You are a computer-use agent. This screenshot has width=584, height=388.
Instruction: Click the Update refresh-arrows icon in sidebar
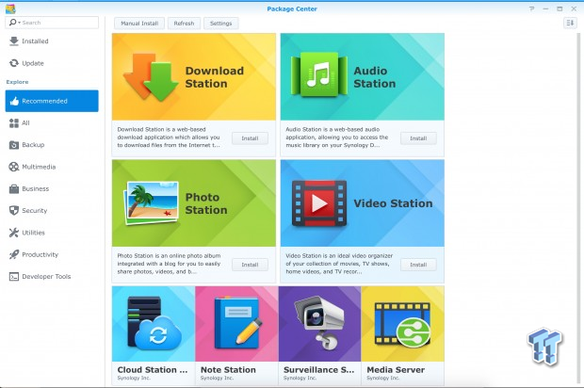pyautogui.click(x=14, y=63)
